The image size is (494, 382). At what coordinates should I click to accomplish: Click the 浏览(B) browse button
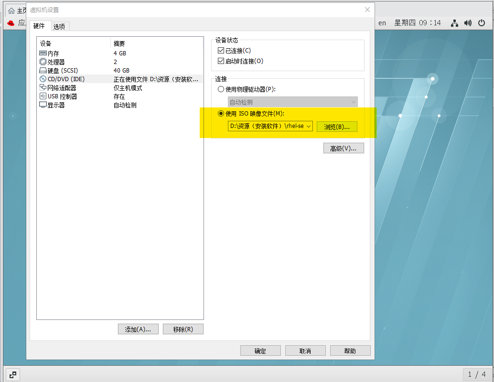[337, 126]
